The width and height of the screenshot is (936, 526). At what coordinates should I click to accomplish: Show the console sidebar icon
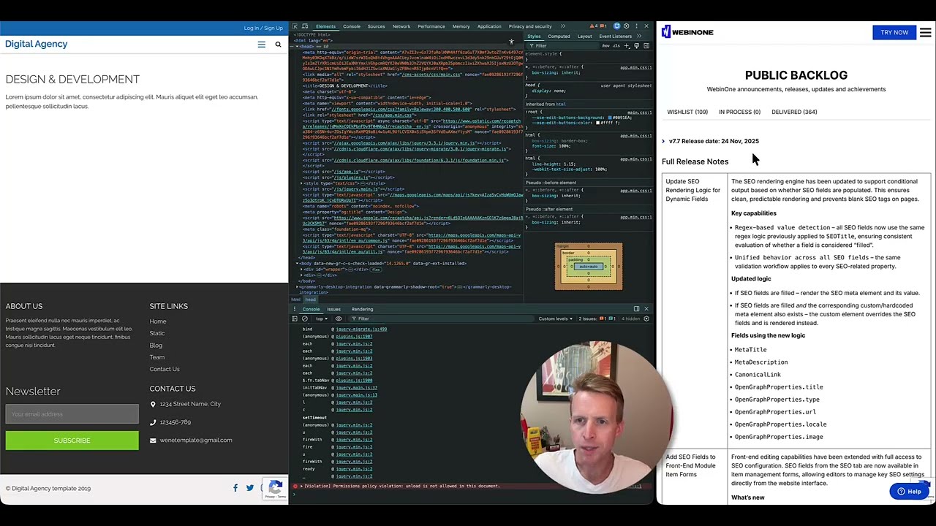coord(295,319)
